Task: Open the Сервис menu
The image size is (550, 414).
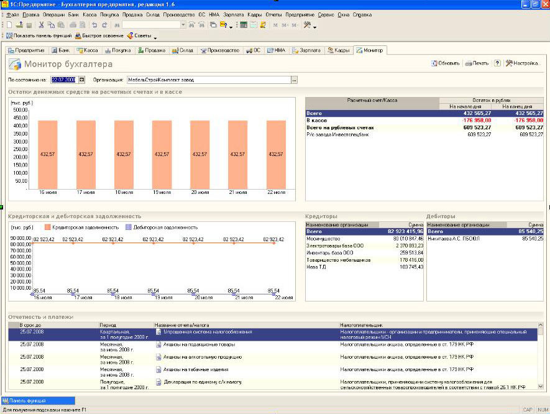Action: click(326, 15)
